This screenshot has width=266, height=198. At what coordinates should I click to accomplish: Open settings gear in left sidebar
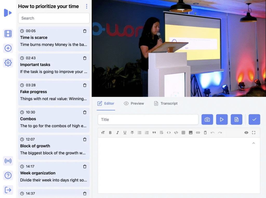[8, 63]
